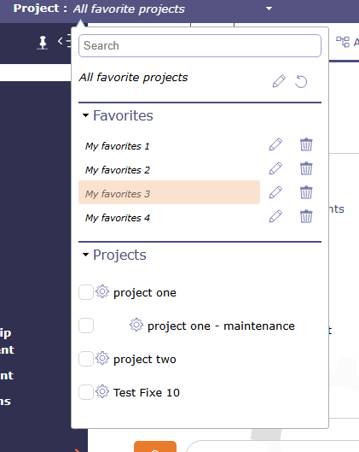
Task: Select My favorites 1
Action: tap(118, 146)
